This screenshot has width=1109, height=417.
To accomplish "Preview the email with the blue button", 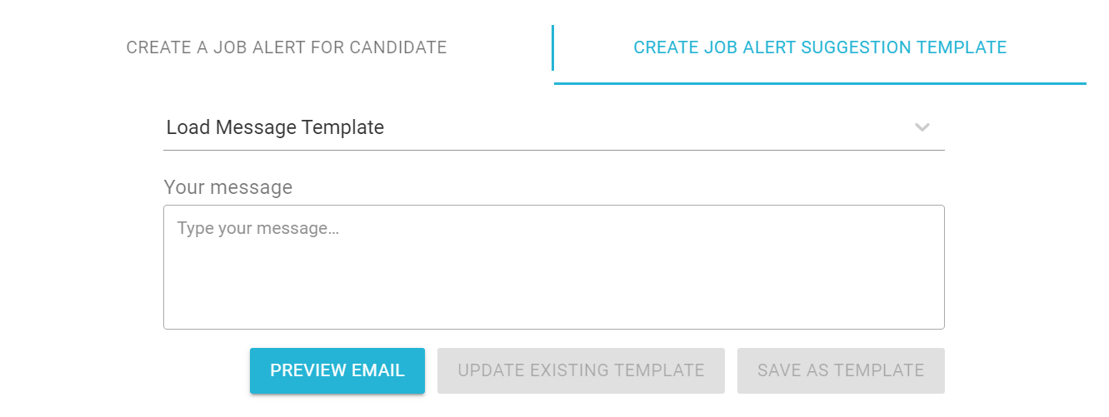I will tap(337, 370).
